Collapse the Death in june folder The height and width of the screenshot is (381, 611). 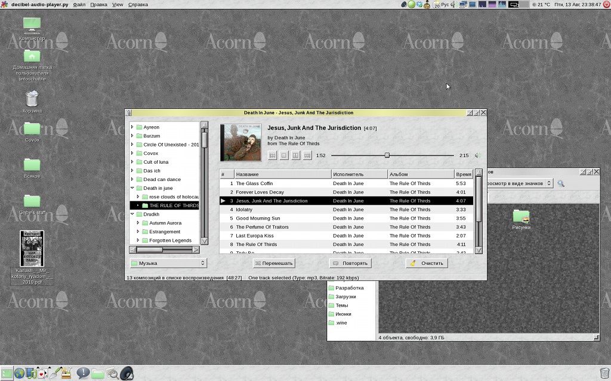[x=132, y=188]
